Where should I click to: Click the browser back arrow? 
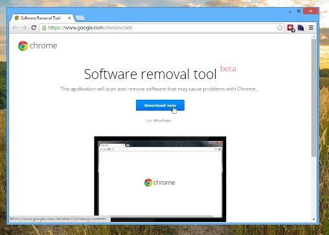(x=15, y=28)
